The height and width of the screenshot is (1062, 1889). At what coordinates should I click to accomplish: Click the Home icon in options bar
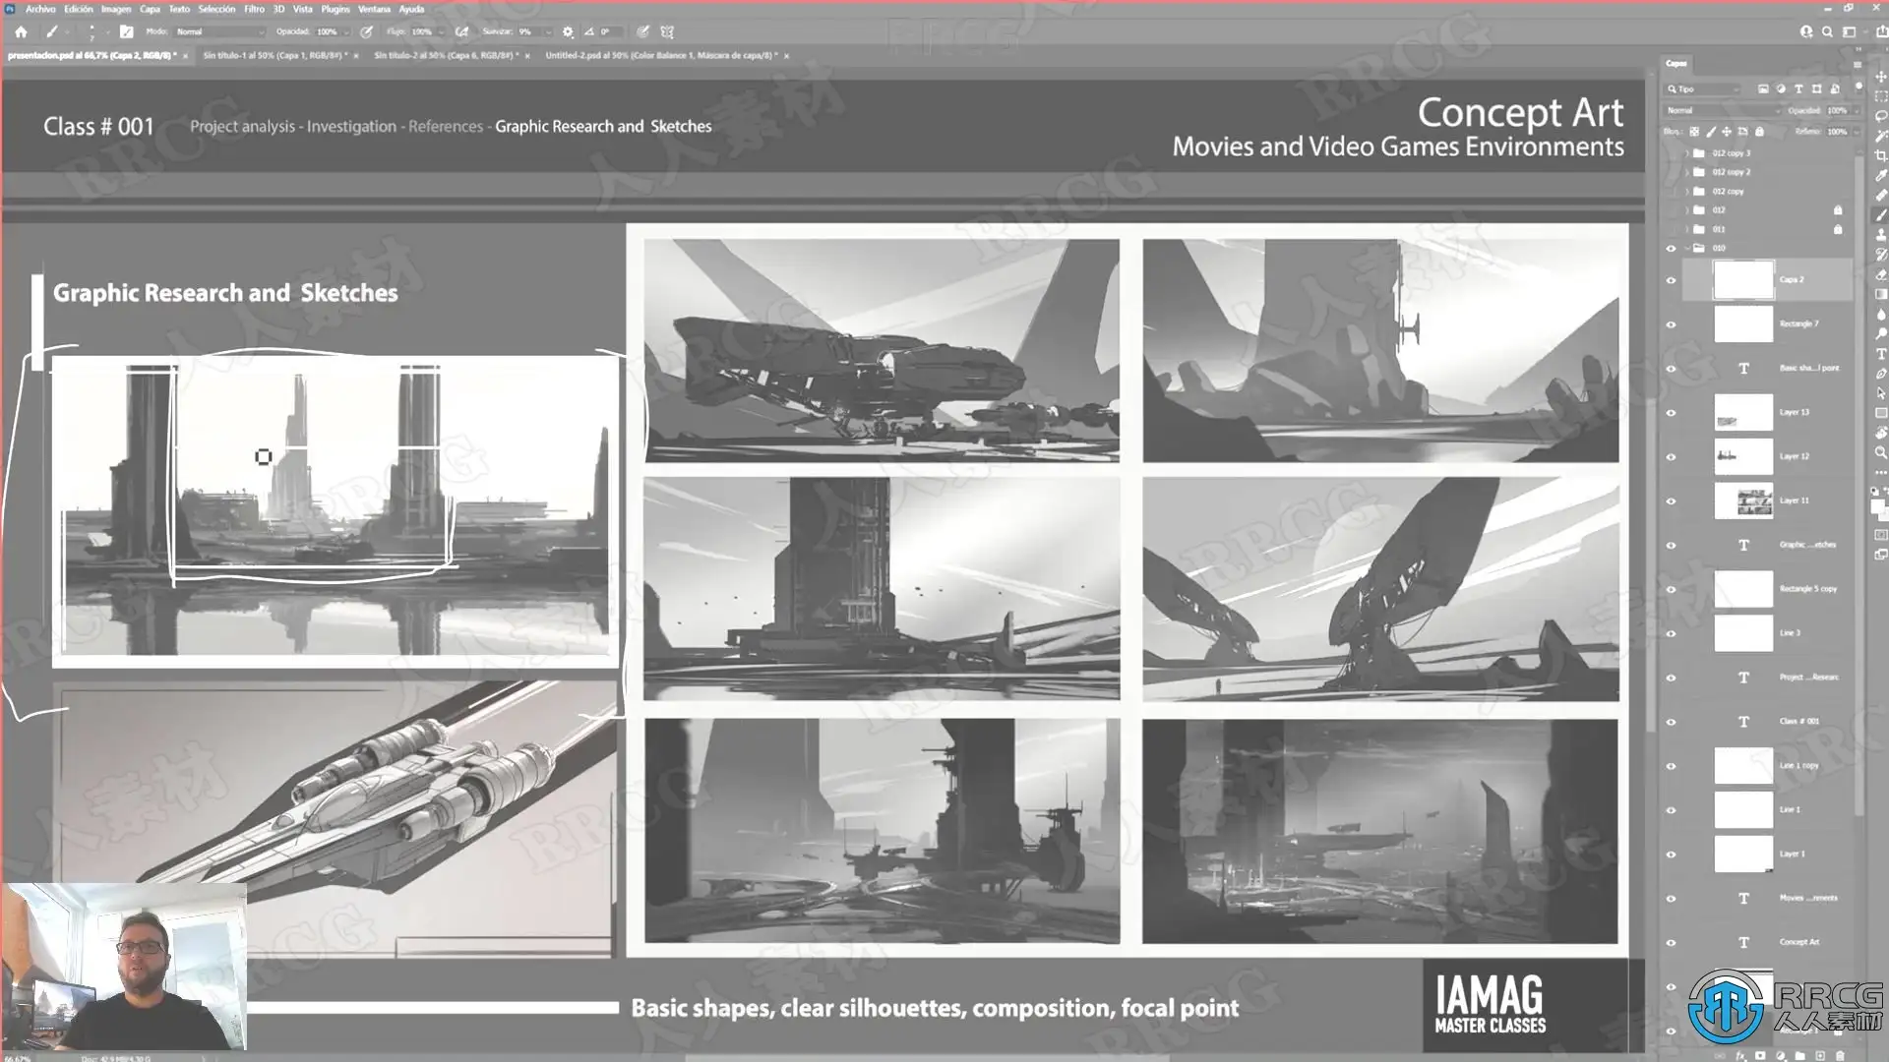point(21,31)
